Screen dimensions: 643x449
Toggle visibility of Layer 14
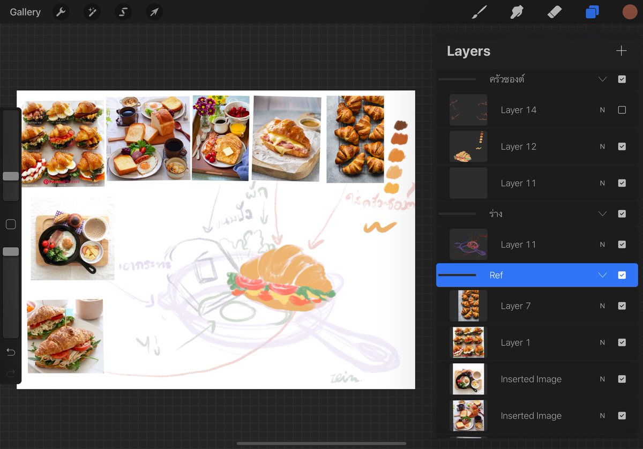coord(622,110)
